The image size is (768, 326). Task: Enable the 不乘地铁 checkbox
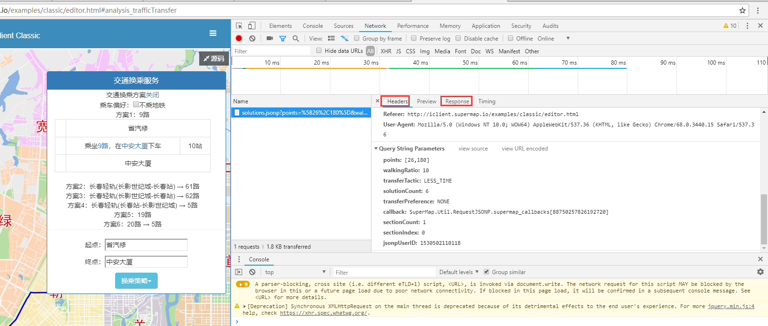[x=136, y=105]
